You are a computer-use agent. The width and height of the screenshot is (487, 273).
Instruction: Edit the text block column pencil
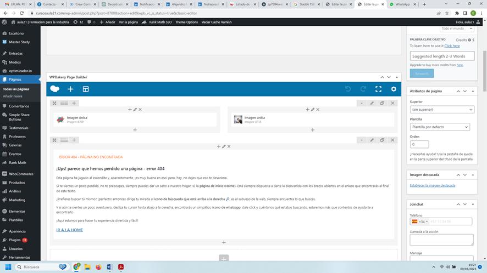tap(224, 146)
